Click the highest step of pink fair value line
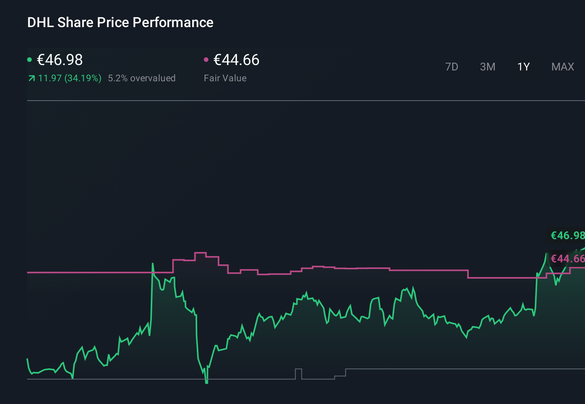This screenshot has height=404, width=585. click(x=200, y=253)
